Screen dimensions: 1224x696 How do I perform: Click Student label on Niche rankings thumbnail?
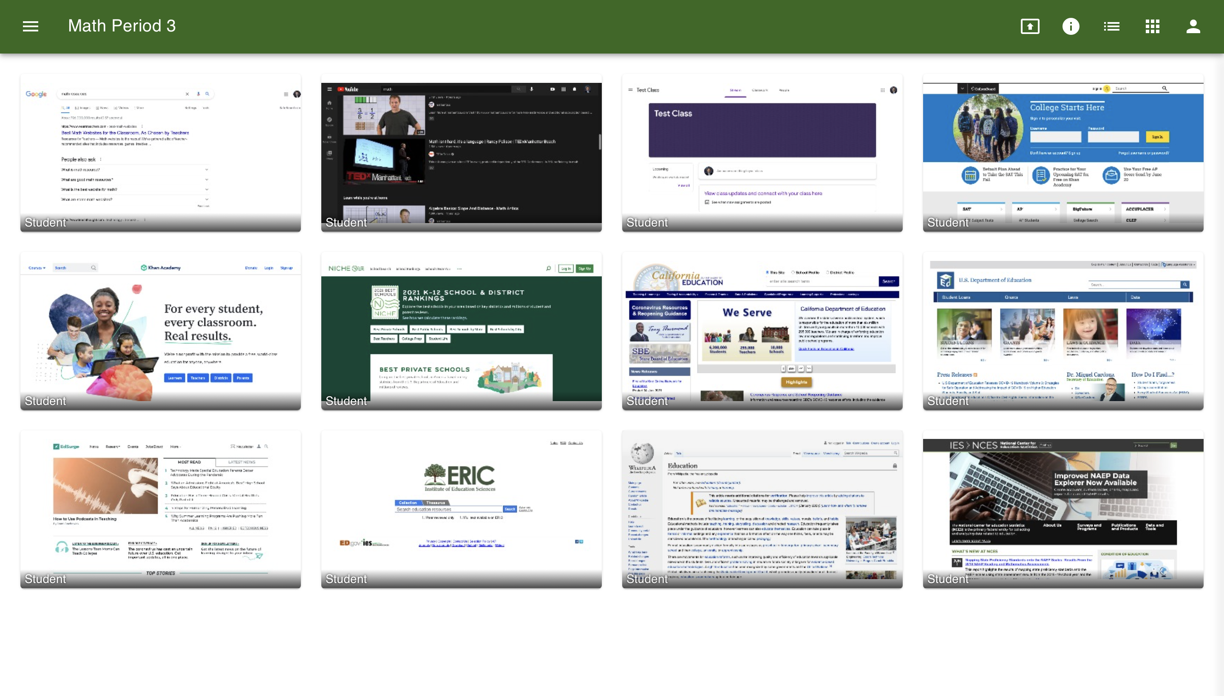[x=346, y=401]
